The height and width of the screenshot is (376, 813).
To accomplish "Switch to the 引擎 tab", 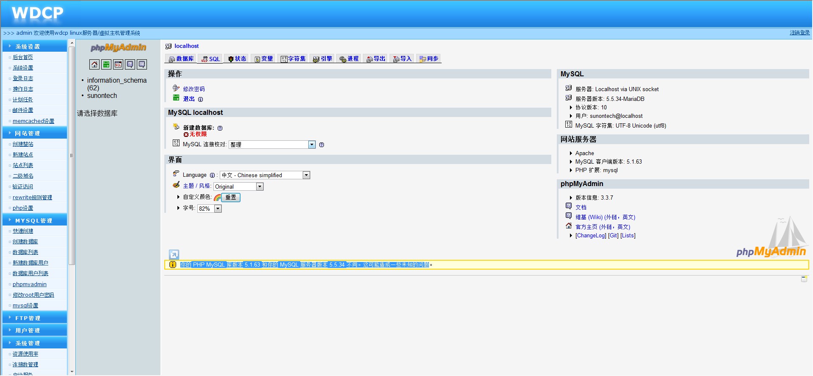I will [x=322, y=59].
